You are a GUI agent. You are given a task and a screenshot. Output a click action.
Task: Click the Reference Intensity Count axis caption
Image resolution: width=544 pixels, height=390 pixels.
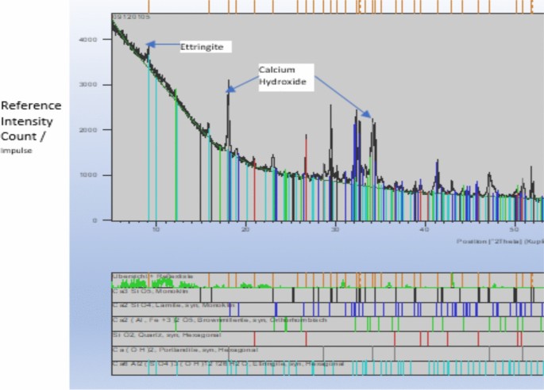31,127
